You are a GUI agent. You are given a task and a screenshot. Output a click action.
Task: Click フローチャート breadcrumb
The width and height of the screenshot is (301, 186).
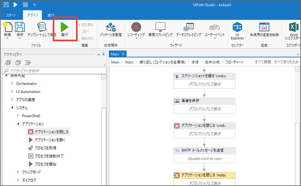(x=234, y=62)
